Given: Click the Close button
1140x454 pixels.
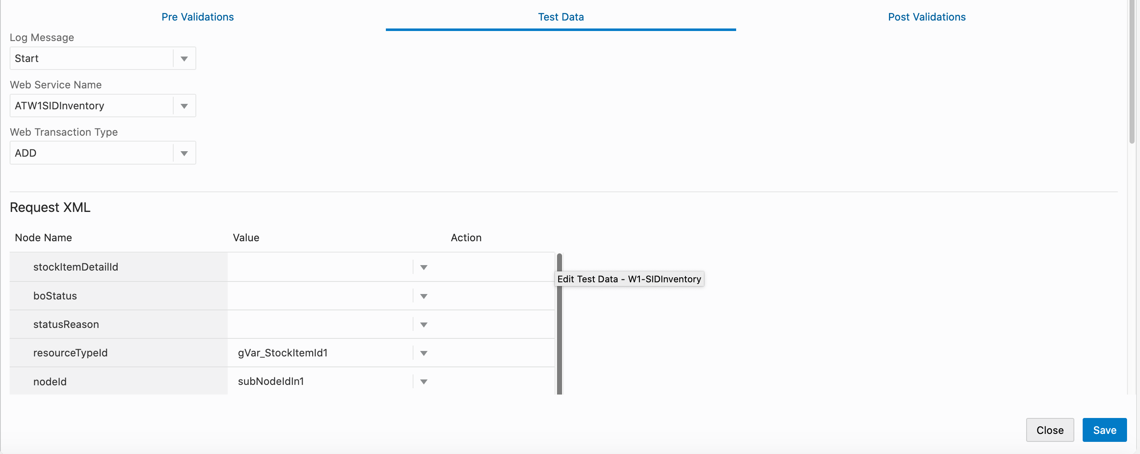Looking at the screenshot, I should (x=1050, y=430).
